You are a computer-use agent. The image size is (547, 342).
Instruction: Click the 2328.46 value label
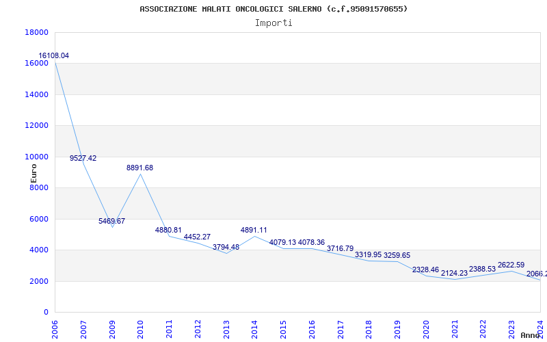425,269
